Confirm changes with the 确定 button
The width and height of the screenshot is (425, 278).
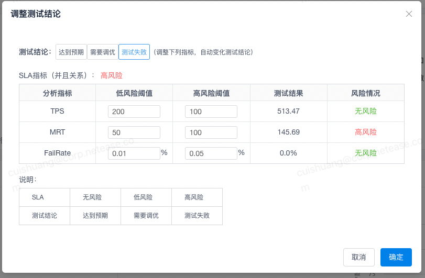pos(396,257)
